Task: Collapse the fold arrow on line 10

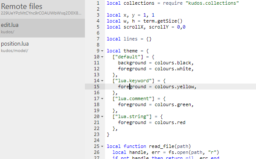Action: pos(102,57)
